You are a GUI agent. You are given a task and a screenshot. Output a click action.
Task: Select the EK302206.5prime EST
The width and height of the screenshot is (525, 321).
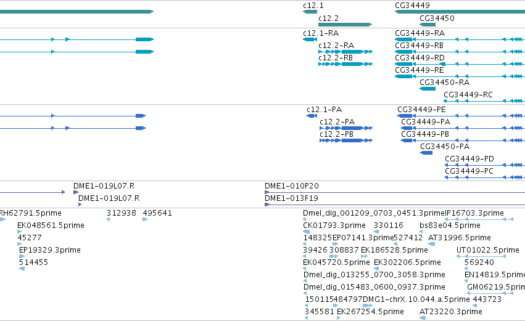tap(376, 269)
